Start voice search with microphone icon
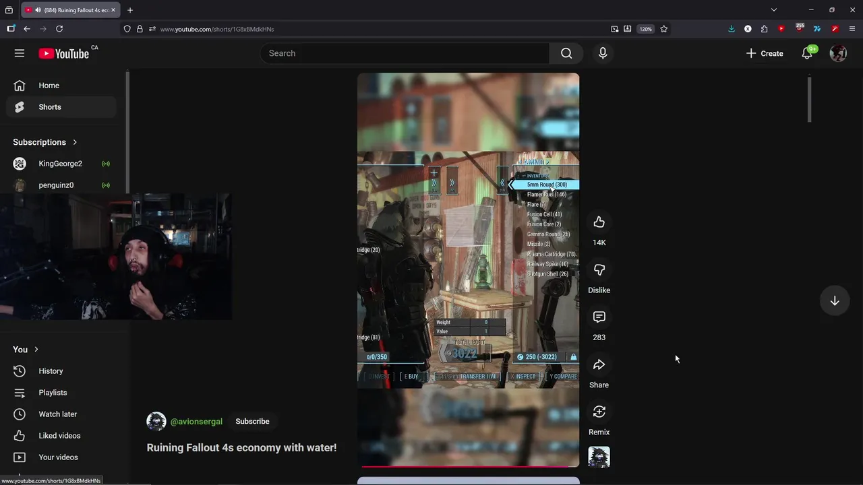 pyautogui.click(x=603, y=53)
